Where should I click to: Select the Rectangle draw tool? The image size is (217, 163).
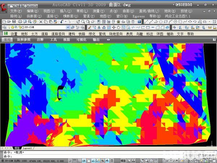(x=166, y=22)
